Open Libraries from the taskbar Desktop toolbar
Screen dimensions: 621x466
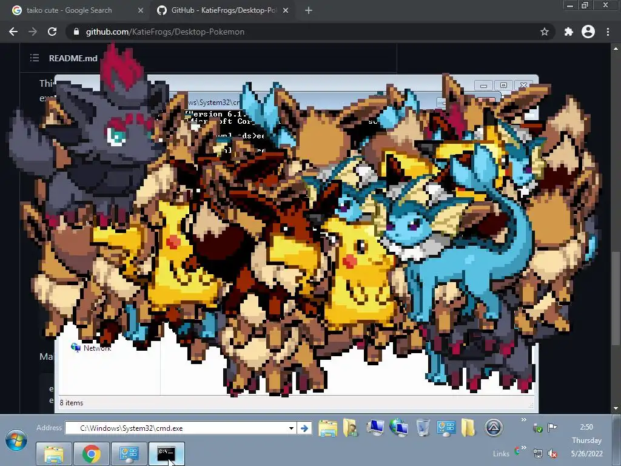tap(328, 428)
